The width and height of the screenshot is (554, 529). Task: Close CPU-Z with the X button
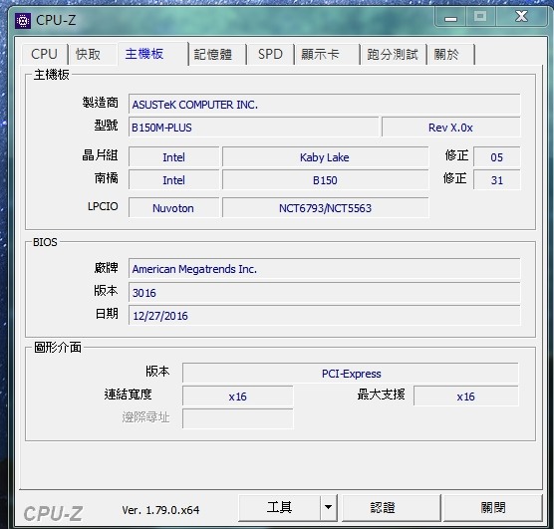point(521,17)
